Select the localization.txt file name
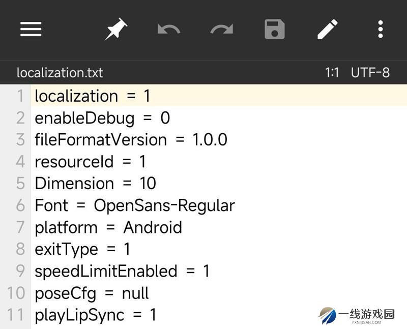Viewport: 407px width, 329px height. 60,73
